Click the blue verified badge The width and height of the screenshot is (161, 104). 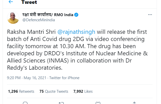pyautogui.click(x=76, y=15)
